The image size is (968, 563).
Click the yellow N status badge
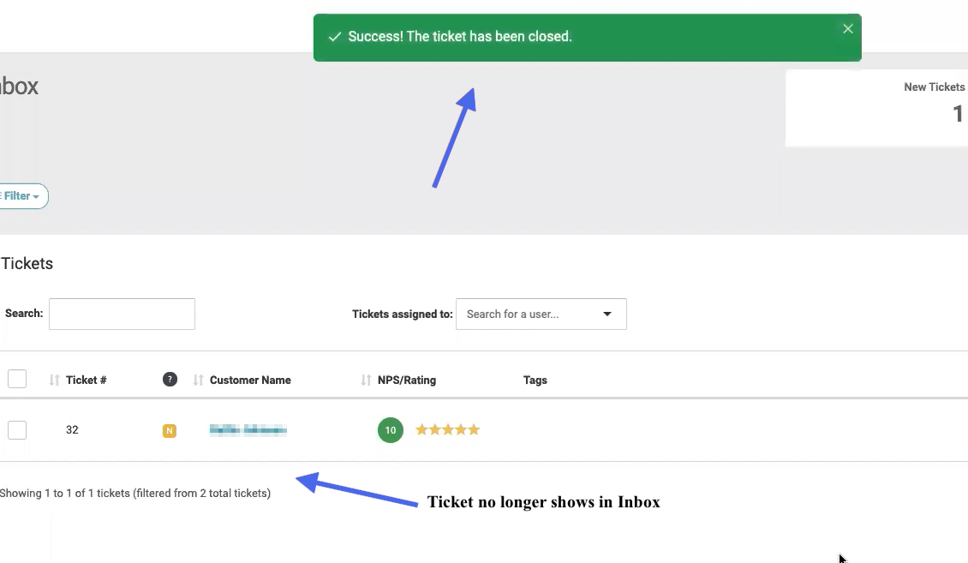tap(169, 431)
